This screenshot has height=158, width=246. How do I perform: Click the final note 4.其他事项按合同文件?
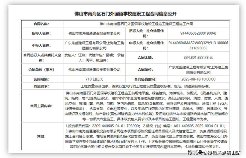tap(203, 147)
